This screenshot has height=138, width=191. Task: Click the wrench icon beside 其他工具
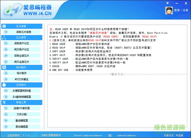(4, 102)
